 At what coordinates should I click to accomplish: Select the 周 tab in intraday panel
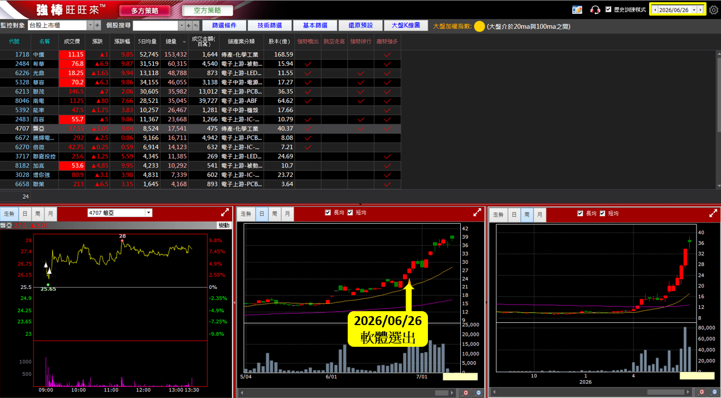pos(37,214)
